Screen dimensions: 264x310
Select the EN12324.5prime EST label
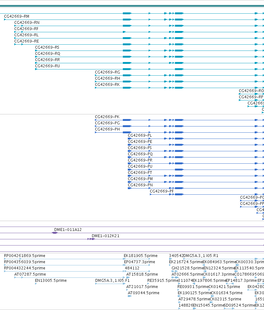(x=219, y=268)
